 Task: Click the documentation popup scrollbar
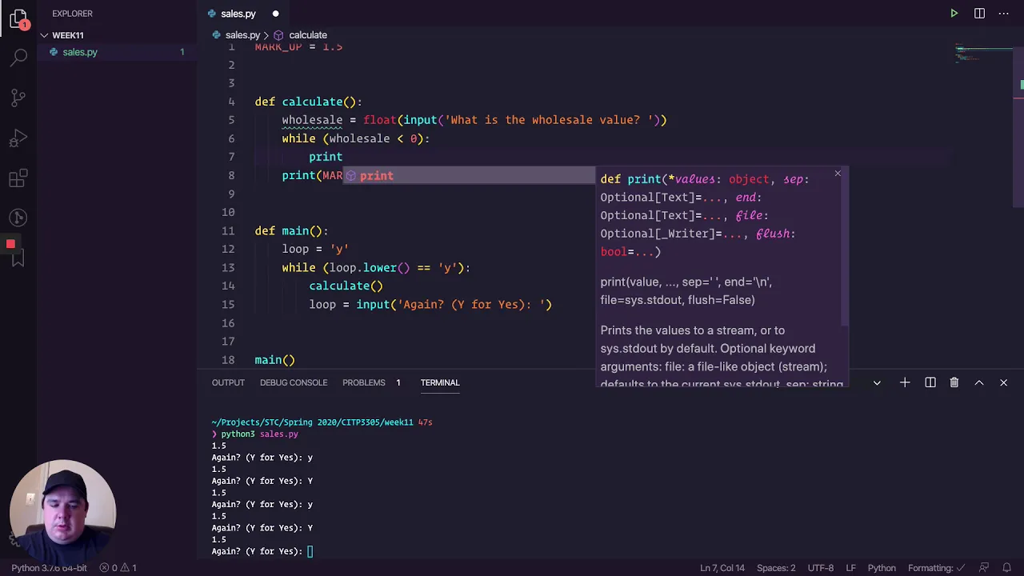click(845, 246)
